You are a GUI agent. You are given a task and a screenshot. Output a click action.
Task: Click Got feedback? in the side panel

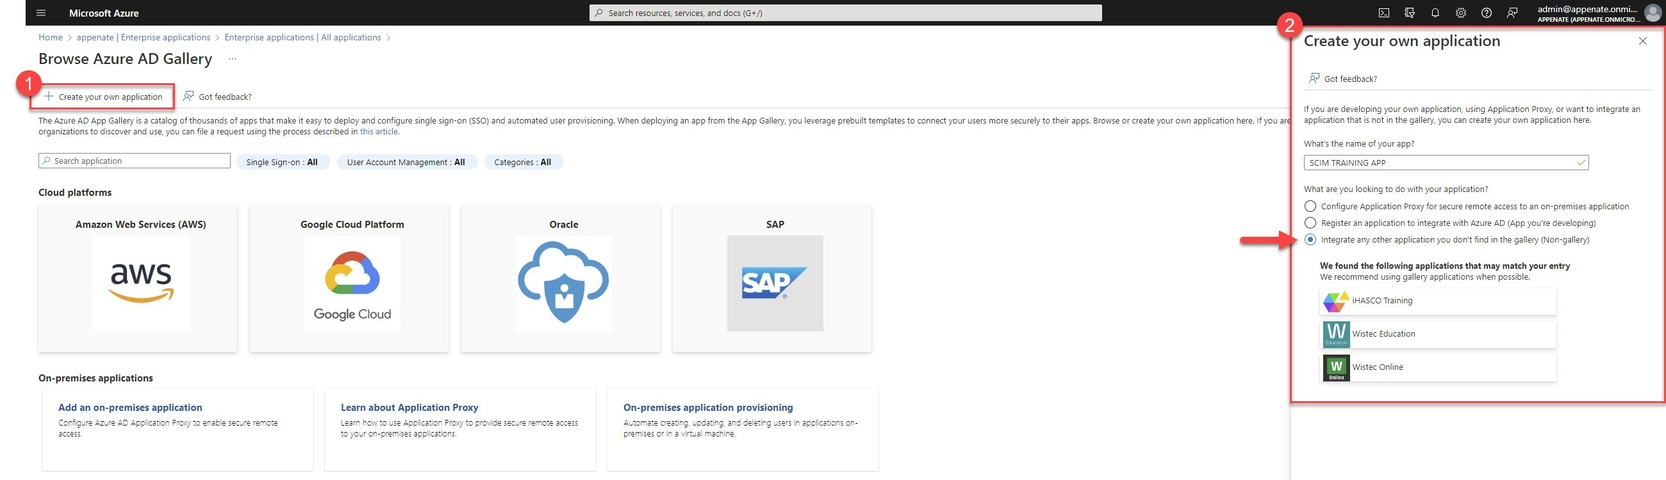1342,79
